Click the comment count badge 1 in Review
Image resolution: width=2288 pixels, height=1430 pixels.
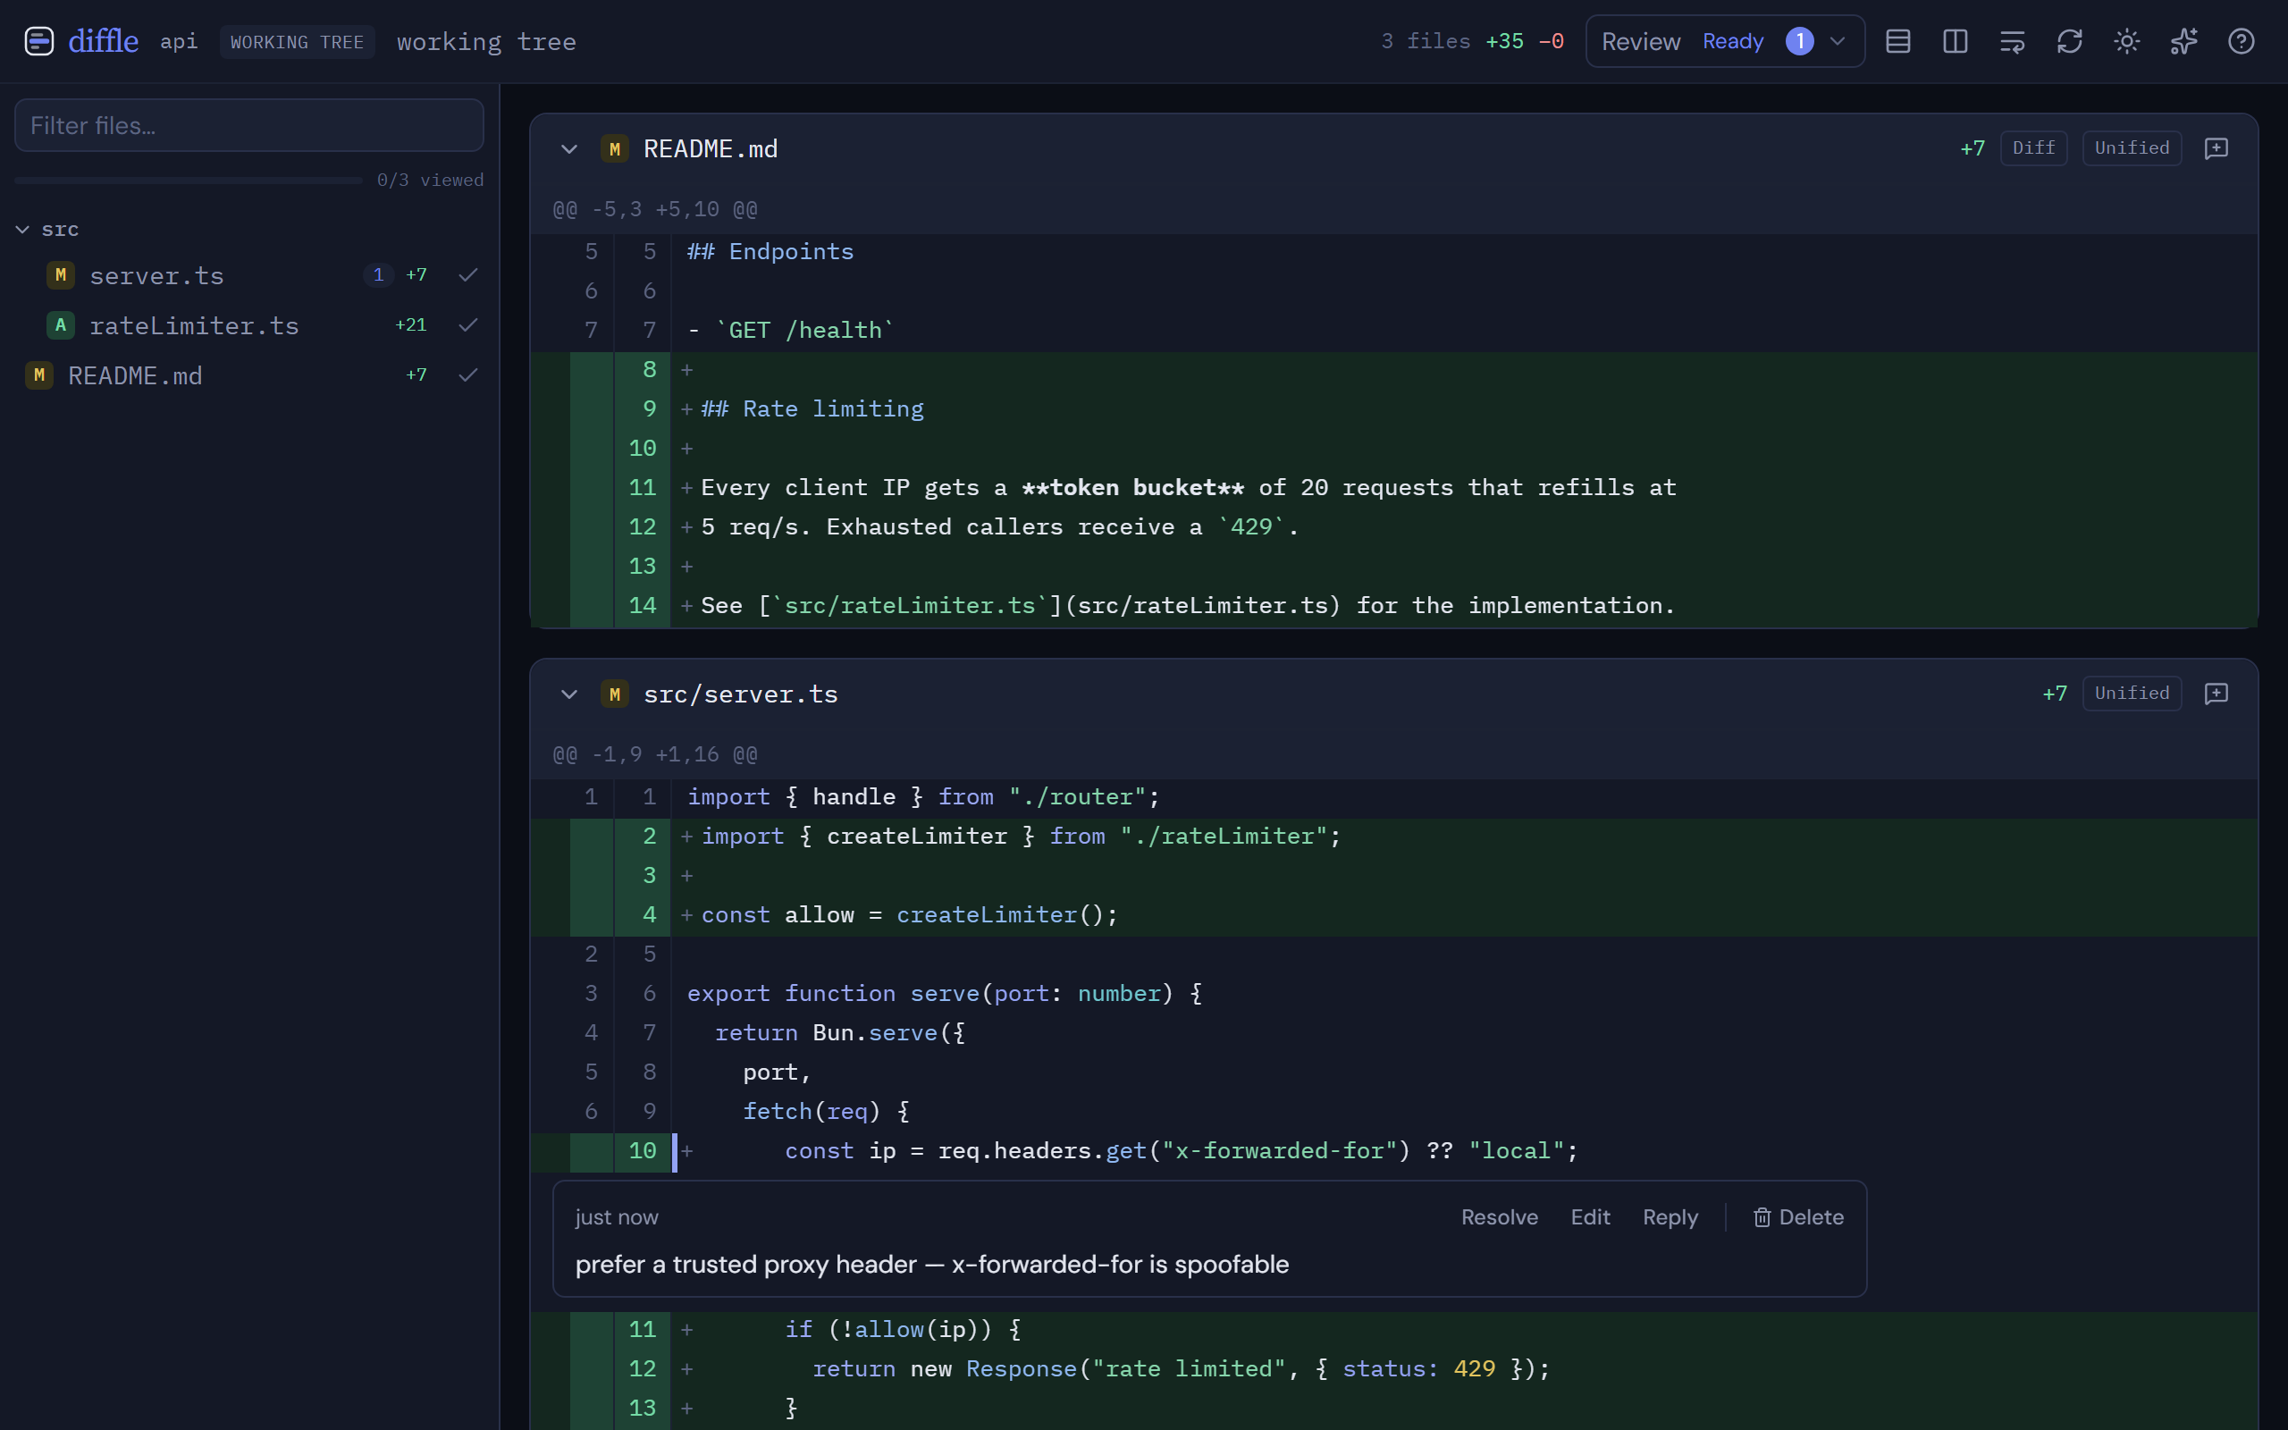[x=1799, y=42]
